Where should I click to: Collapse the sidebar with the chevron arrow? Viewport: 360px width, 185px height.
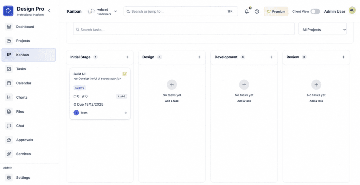click(x=49, y=11)
